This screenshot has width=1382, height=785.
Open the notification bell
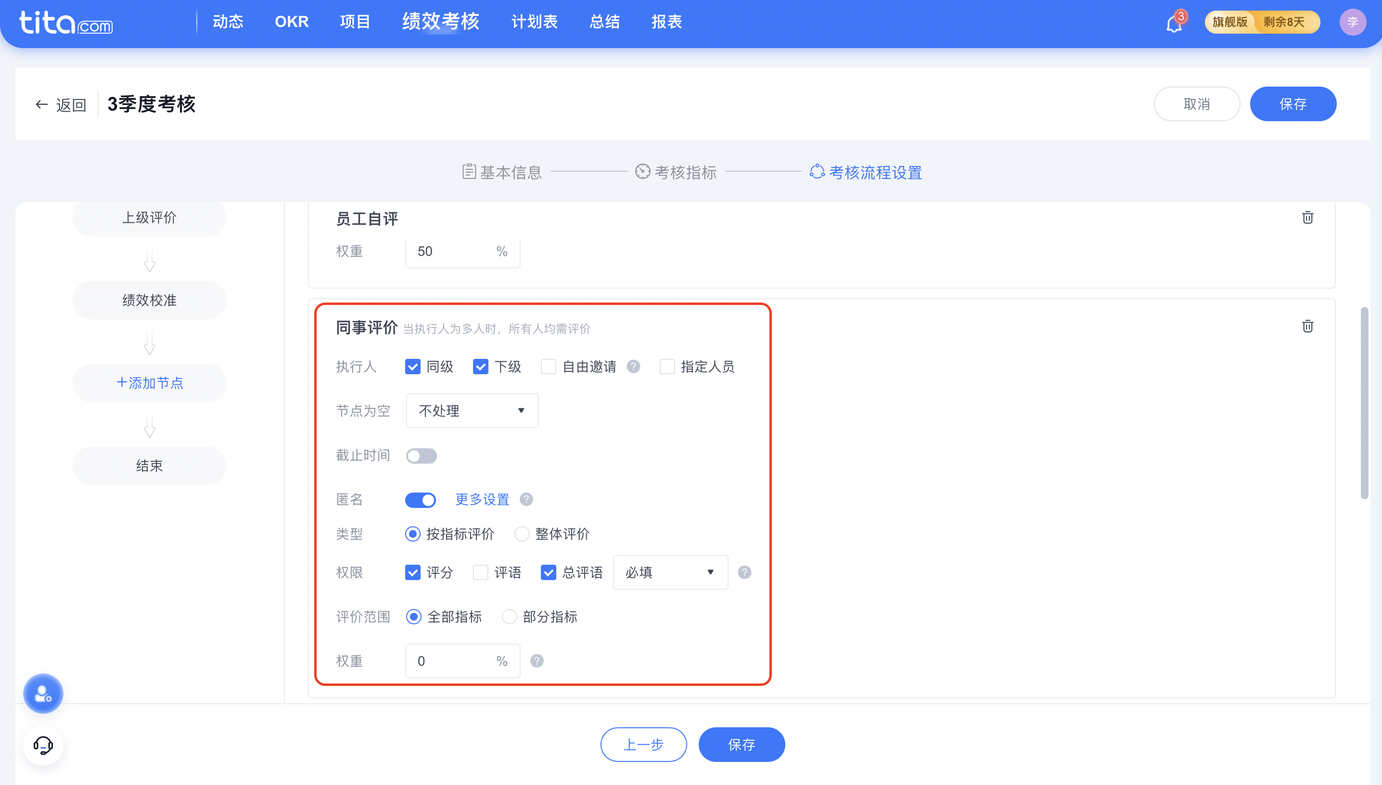(1174, 23)
